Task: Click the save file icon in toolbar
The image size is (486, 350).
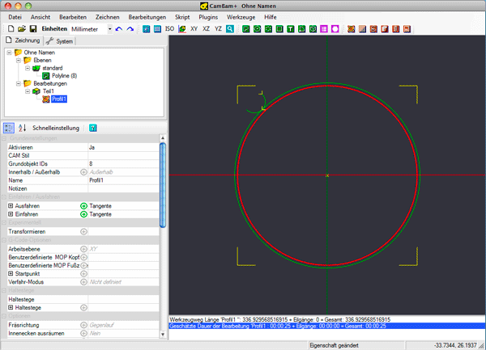Action: [x=33, y=29]
